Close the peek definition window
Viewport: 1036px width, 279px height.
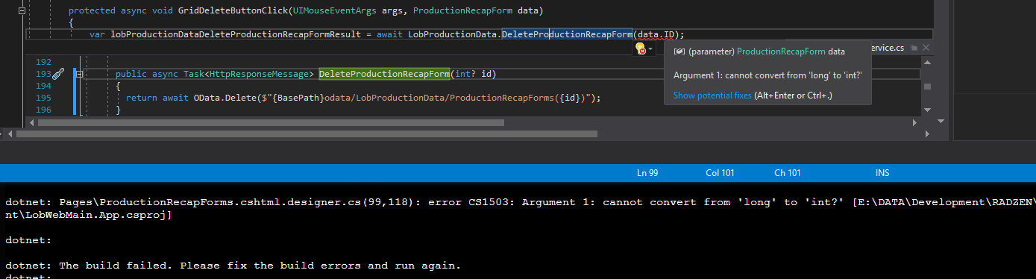[926, 47]
